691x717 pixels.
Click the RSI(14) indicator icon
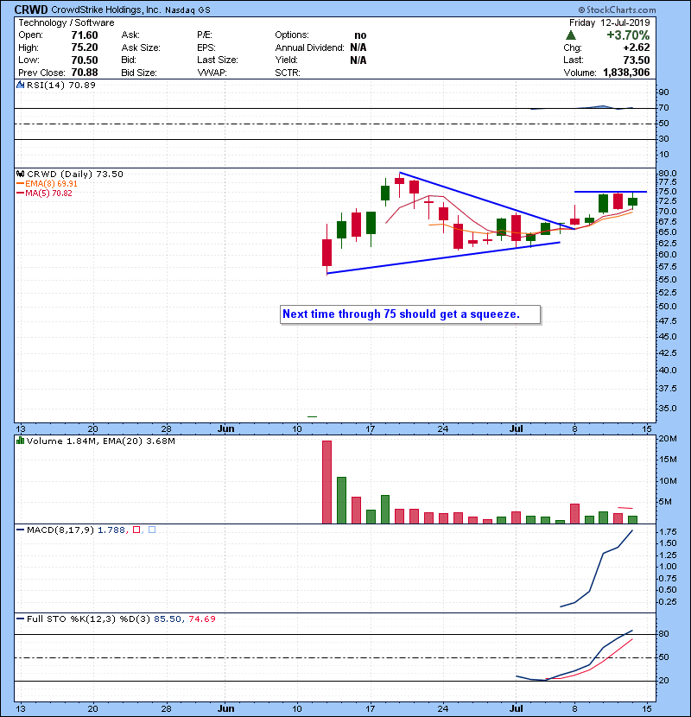[20, 85]
